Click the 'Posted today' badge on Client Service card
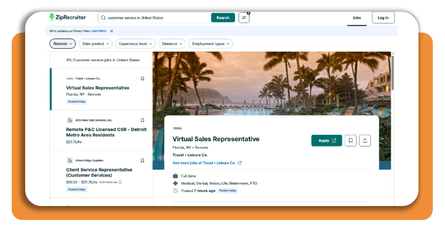The image size is (445, 233). [x=76, y=190]
